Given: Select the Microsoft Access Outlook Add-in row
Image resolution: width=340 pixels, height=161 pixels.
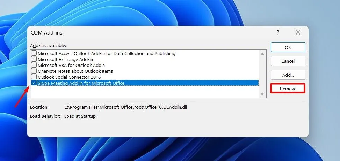Looking at the screenshot, I should [x=107, y=54].
